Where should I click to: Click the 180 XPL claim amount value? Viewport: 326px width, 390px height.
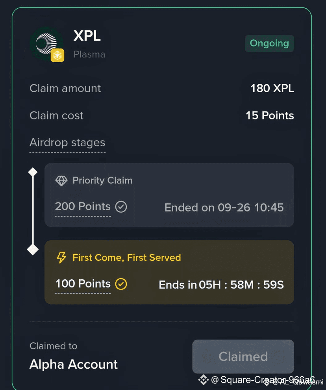pos(272,88)
